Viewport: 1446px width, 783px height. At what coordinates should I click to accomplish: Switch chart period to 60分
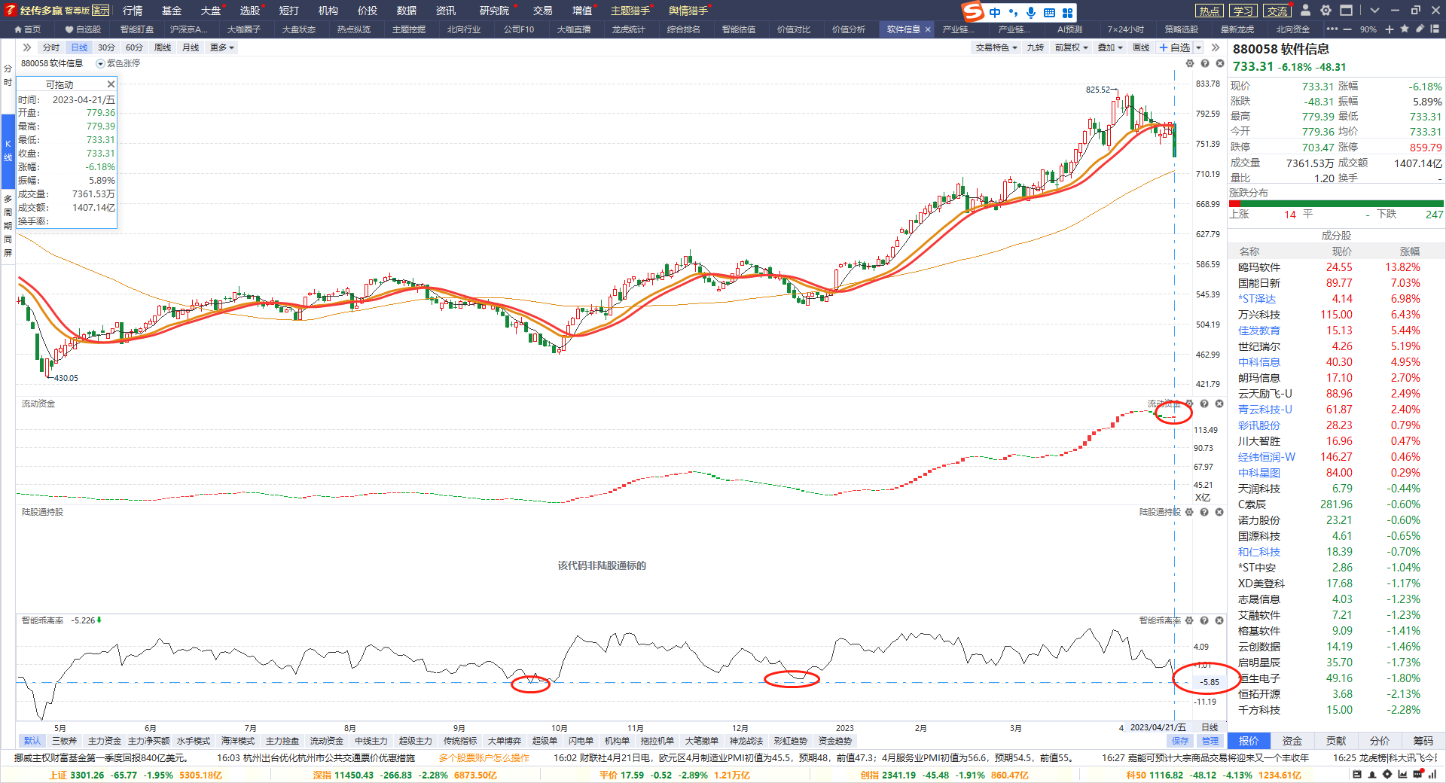click(134, 47)
